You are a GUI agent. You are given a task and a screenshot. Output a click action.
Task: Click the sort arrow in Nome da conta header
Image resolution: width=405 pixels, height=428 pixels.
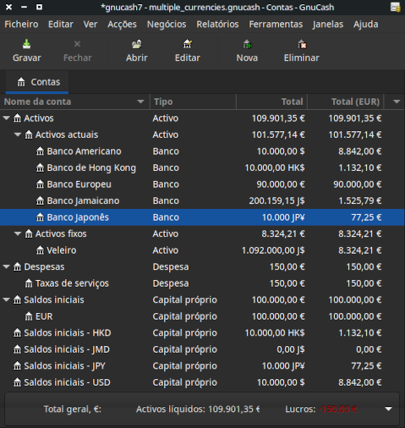[140, 102]
